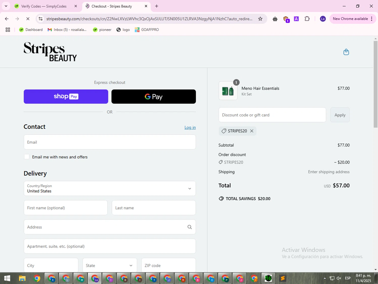Click the Chrome taskbar icon with W badge
The height and width of the screenshot is (284, 378).
(x=80, y=278)
